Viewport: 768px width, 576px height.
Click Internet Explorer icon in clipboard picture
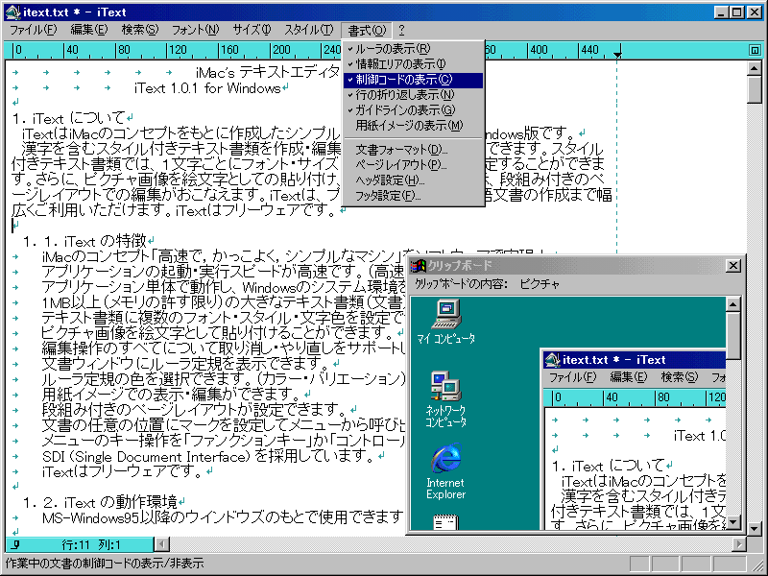tap(445, 471)
